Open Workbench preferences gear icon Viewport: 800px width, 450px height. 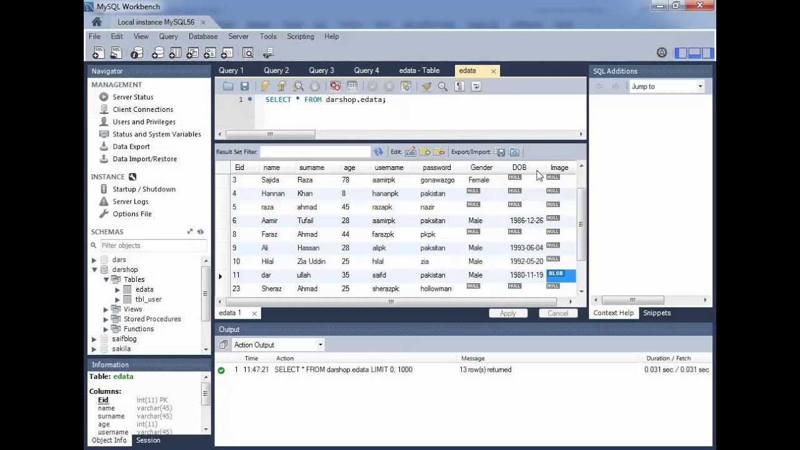point(662,53)
